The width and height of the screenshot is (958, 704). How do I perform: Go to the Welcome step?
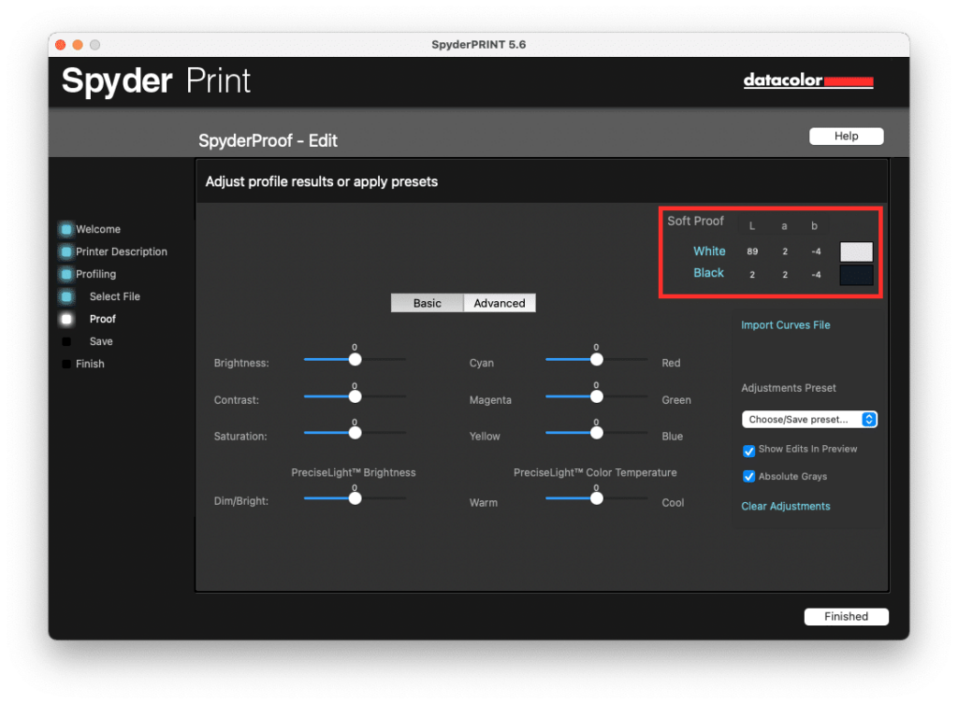pos(97,229)
